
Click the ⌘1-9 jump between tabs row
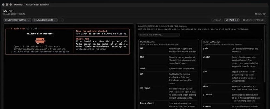(168, 69)
